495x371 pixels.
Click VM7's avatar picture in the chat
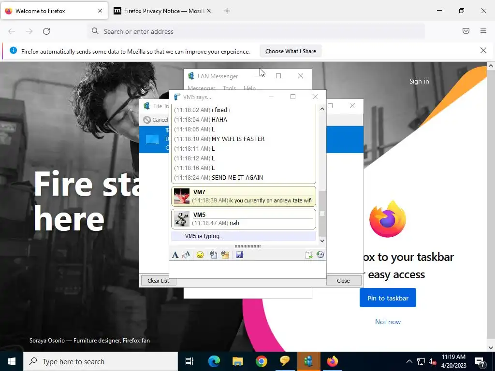[182, 196]
